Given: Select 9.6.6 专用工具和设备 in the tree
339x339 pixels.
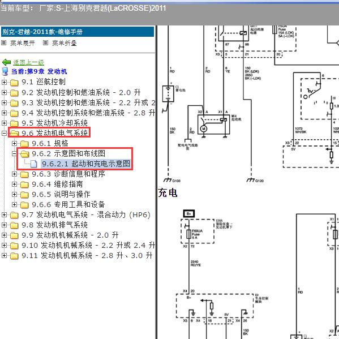Looking at the screenshot, I should click(x=68, y=204).
